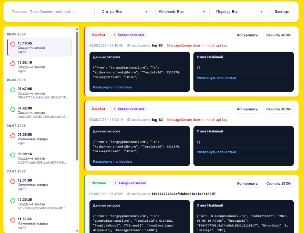Click Копировать button for log-82
The height and width of the screenshot is (233, 304).
click(247, 109)
